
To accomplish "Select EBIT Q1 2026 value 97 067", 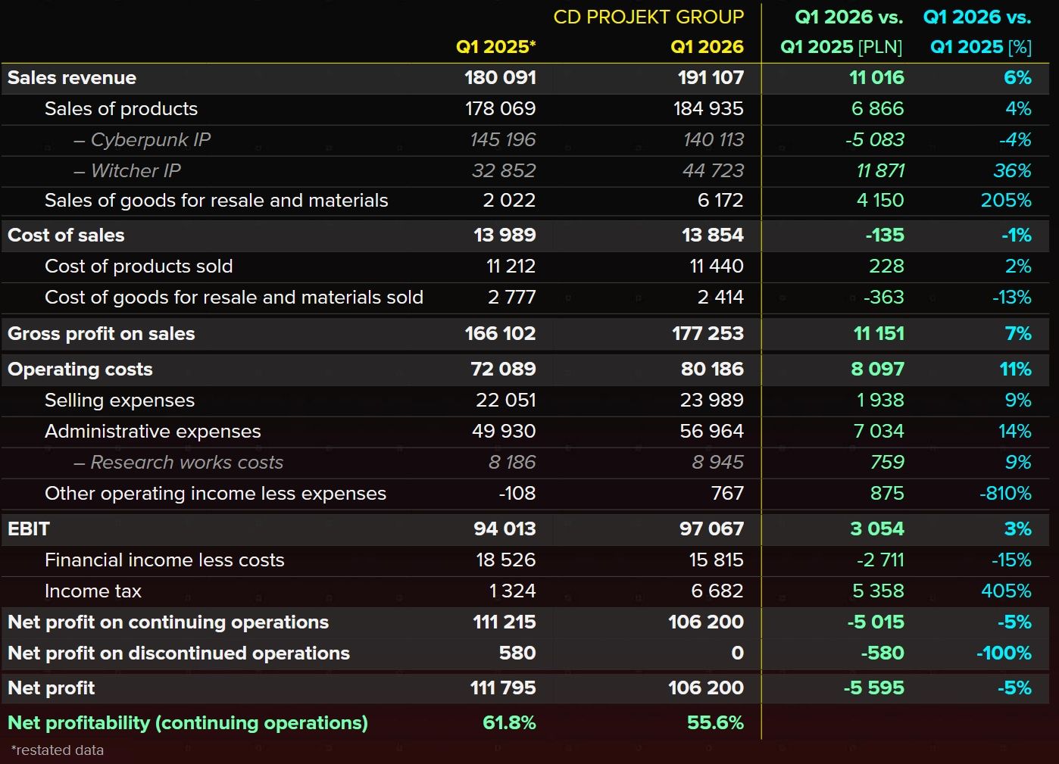I will tap(711, 529).
